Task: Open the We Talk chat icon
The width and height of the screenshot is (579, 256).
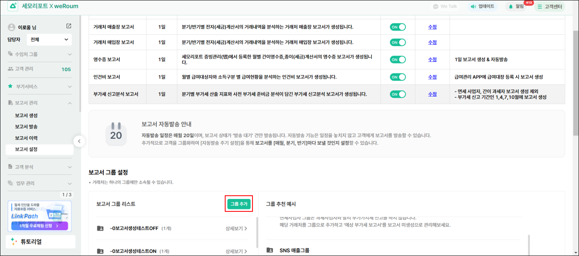Action: pyautogui.click(x=445, y=6)
